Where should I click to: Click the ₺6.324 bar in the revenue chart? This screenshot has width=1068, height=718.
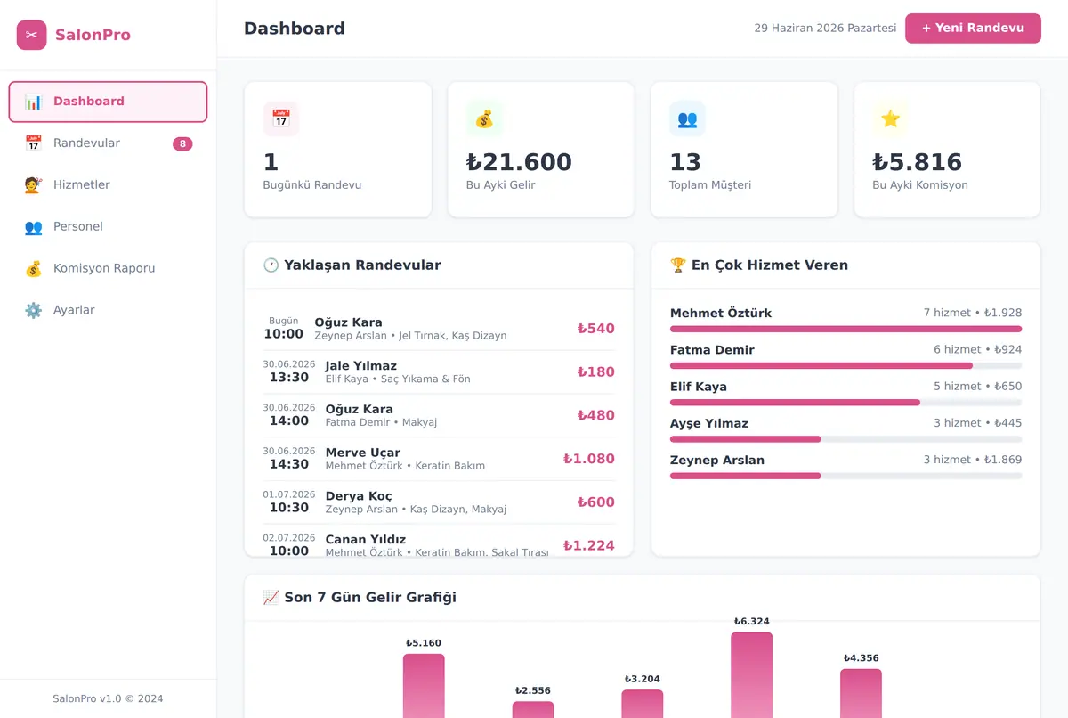(752, 675)
